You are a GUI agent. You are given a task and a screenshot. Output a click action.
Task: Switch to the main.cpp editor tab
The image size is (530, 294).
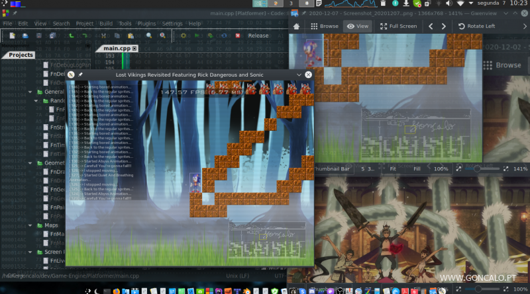click(x=117, y=49)
